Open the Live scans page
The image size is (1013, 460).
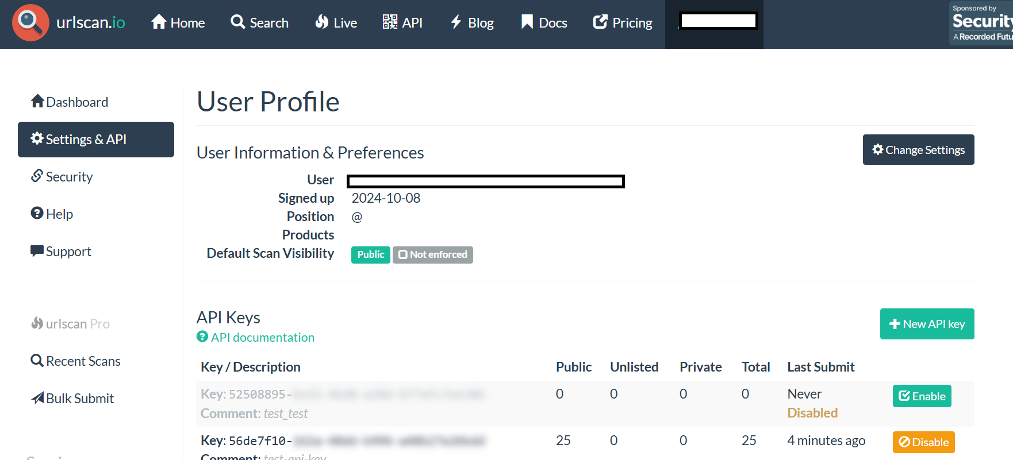336,23
